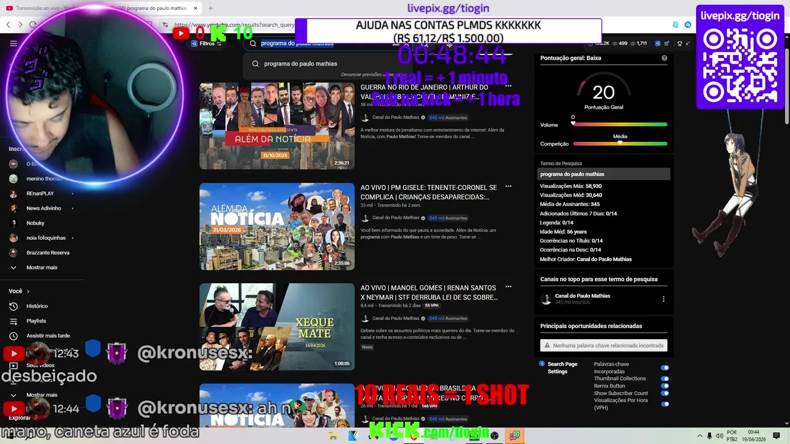Open the 'GUERRA NO RIO DE JANEIRO' video thumbnail
Screen dimensions: 790x444
[276, 126]
